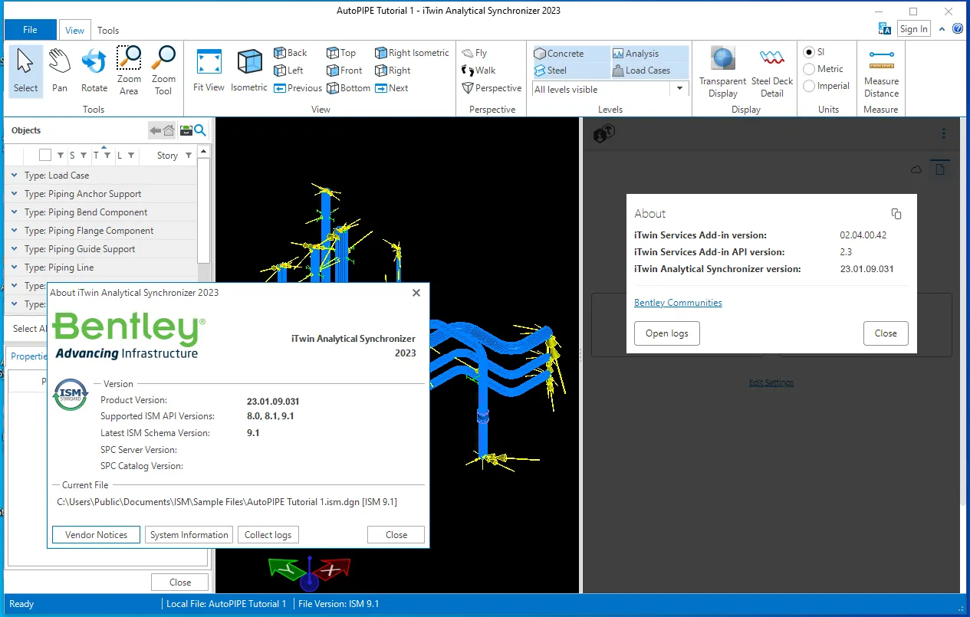The image size is (970, 617).
Task: Click the Collect logs button
Action: click(268, 534)
